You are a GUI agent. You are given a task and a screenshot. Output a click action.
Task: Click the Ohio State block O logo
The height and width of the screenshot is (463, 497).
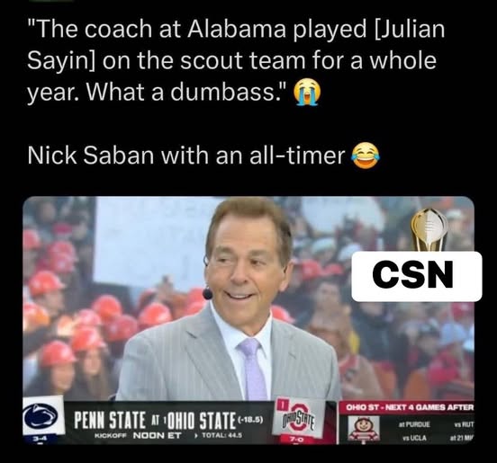pos(298,418)
